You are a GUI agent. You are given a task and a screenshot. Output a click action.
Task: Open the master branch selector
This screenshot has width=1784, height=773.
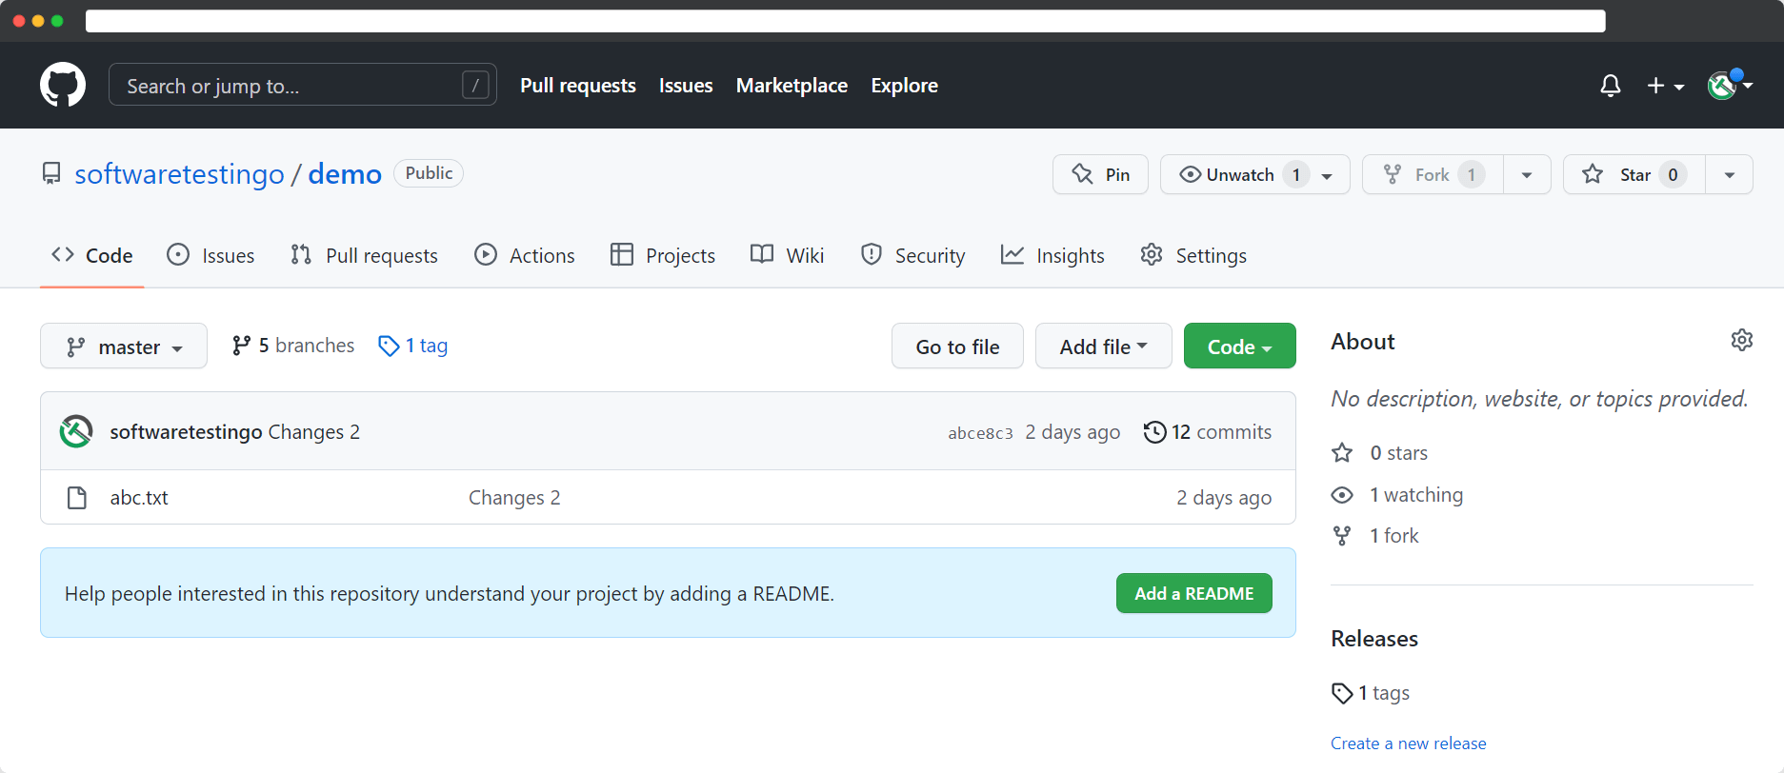click(124, 347)
